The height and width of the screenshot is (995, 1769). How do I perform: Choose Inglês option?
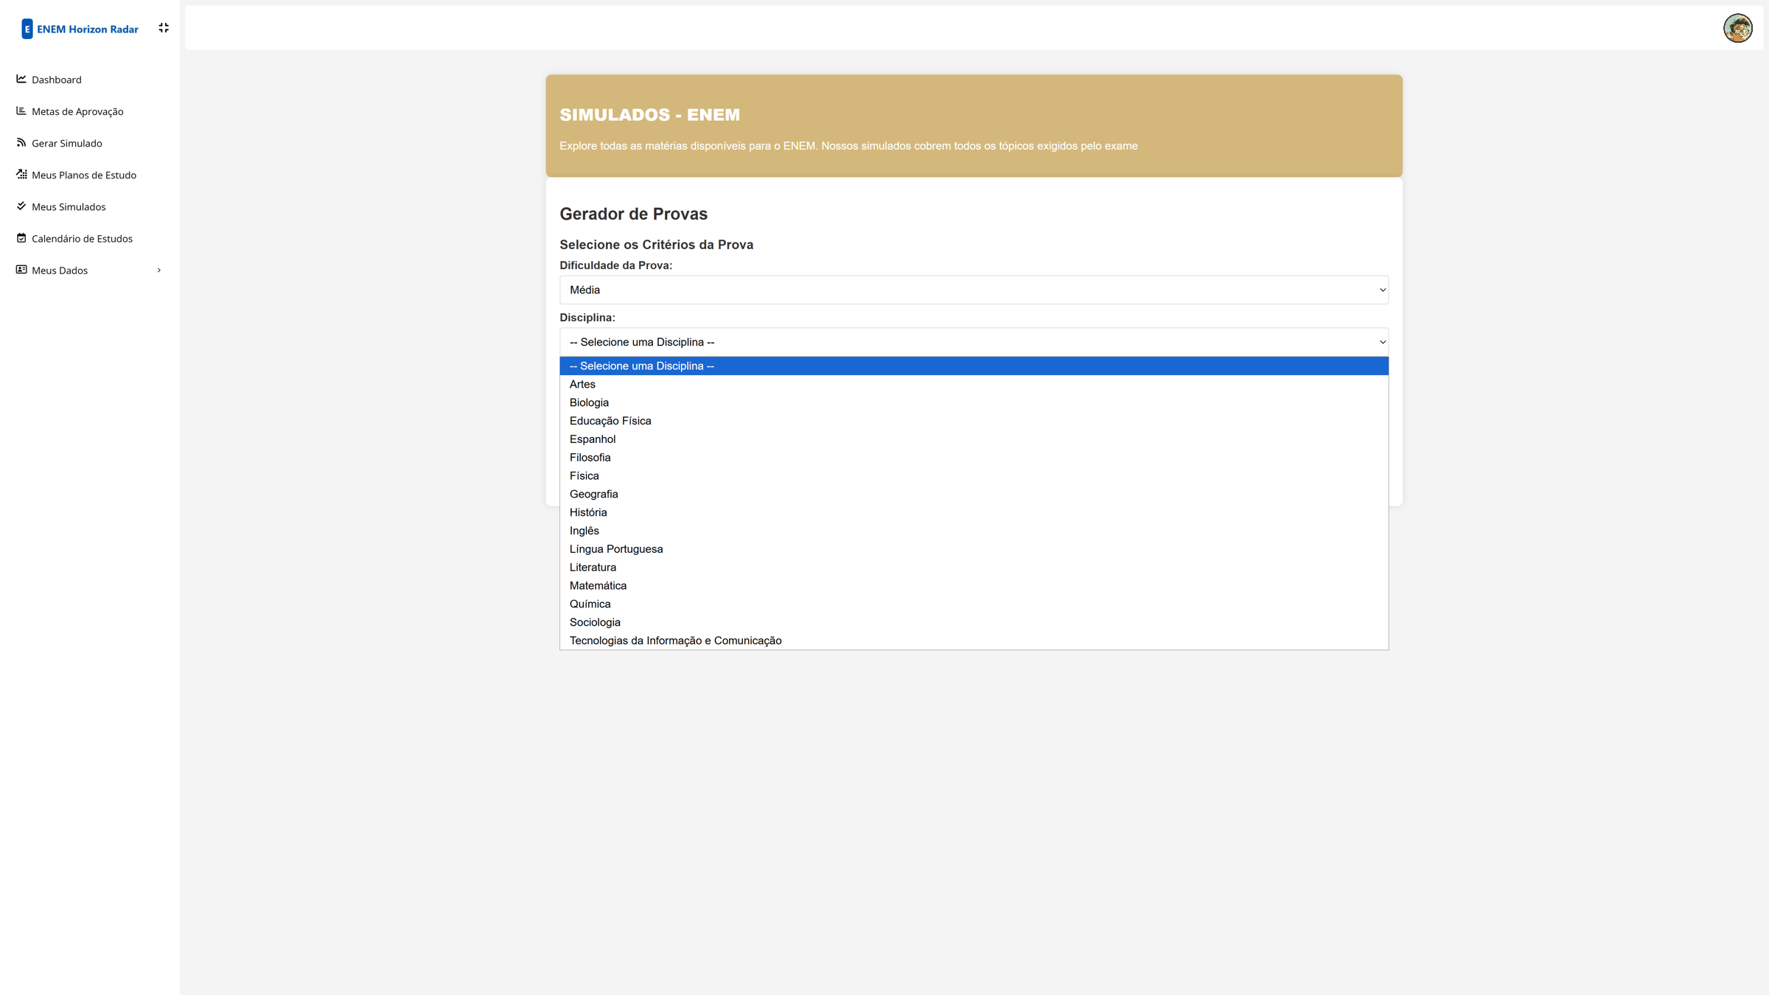(x=974, y=531)
